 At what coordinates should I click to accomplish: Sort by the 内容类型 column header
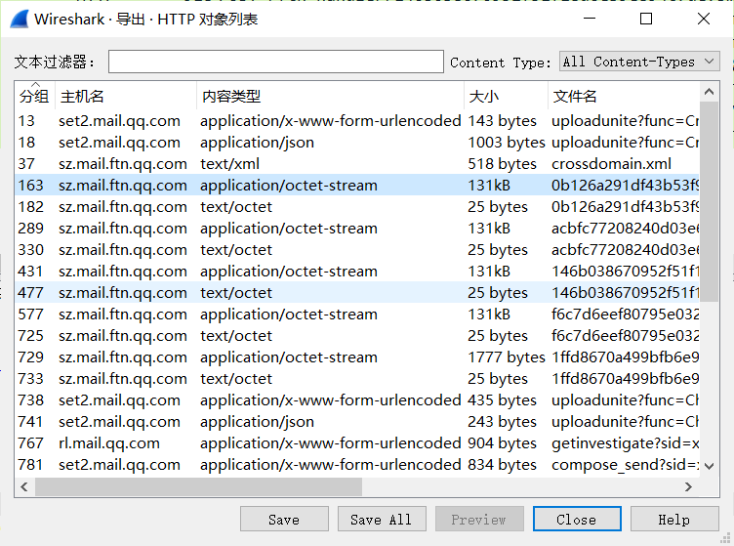(x=330, y=96)
